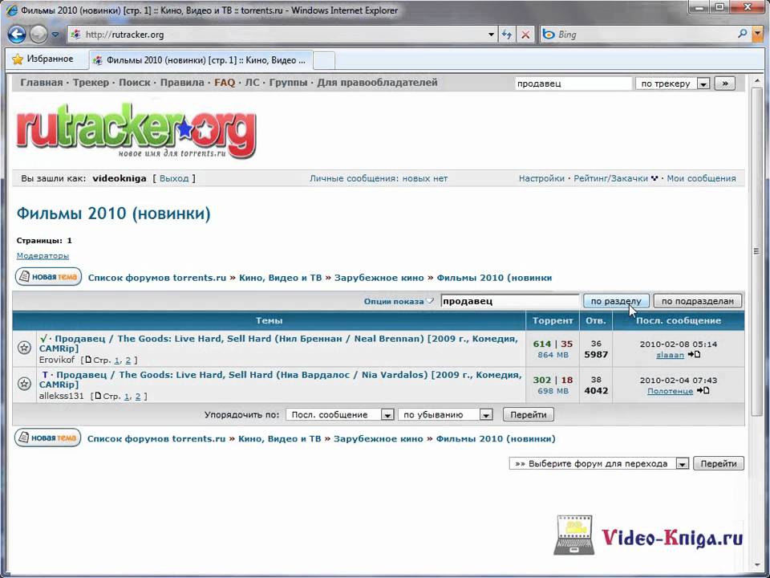Stop loading with the red X icon
This screenshot has height=578, width=770.
(525, 35)
